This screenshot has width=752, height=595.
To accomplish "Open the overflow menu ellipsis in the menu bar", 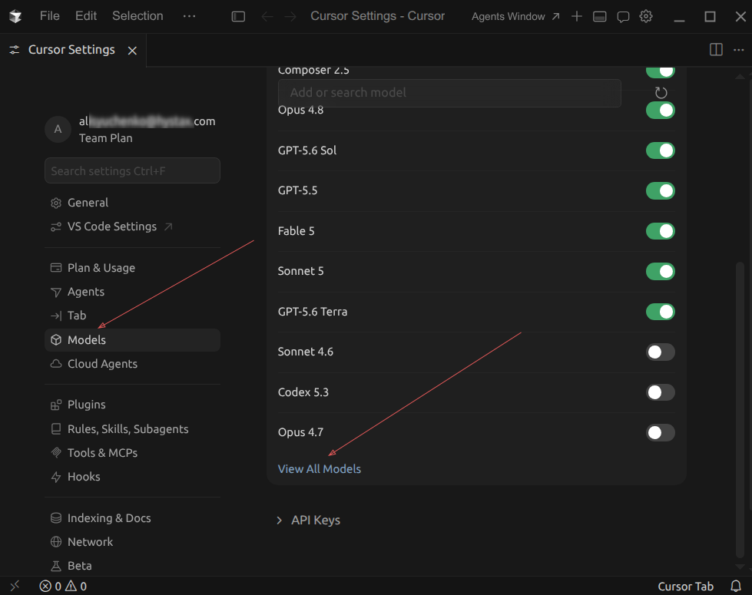I will (x=190, y=16).
